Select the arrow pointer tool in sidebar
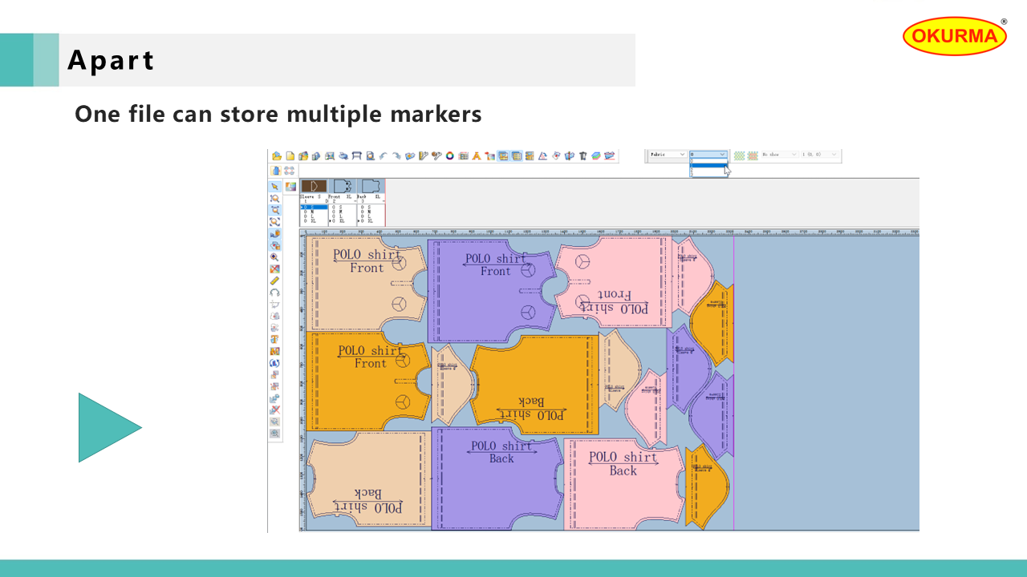 [x=275, y=186]
